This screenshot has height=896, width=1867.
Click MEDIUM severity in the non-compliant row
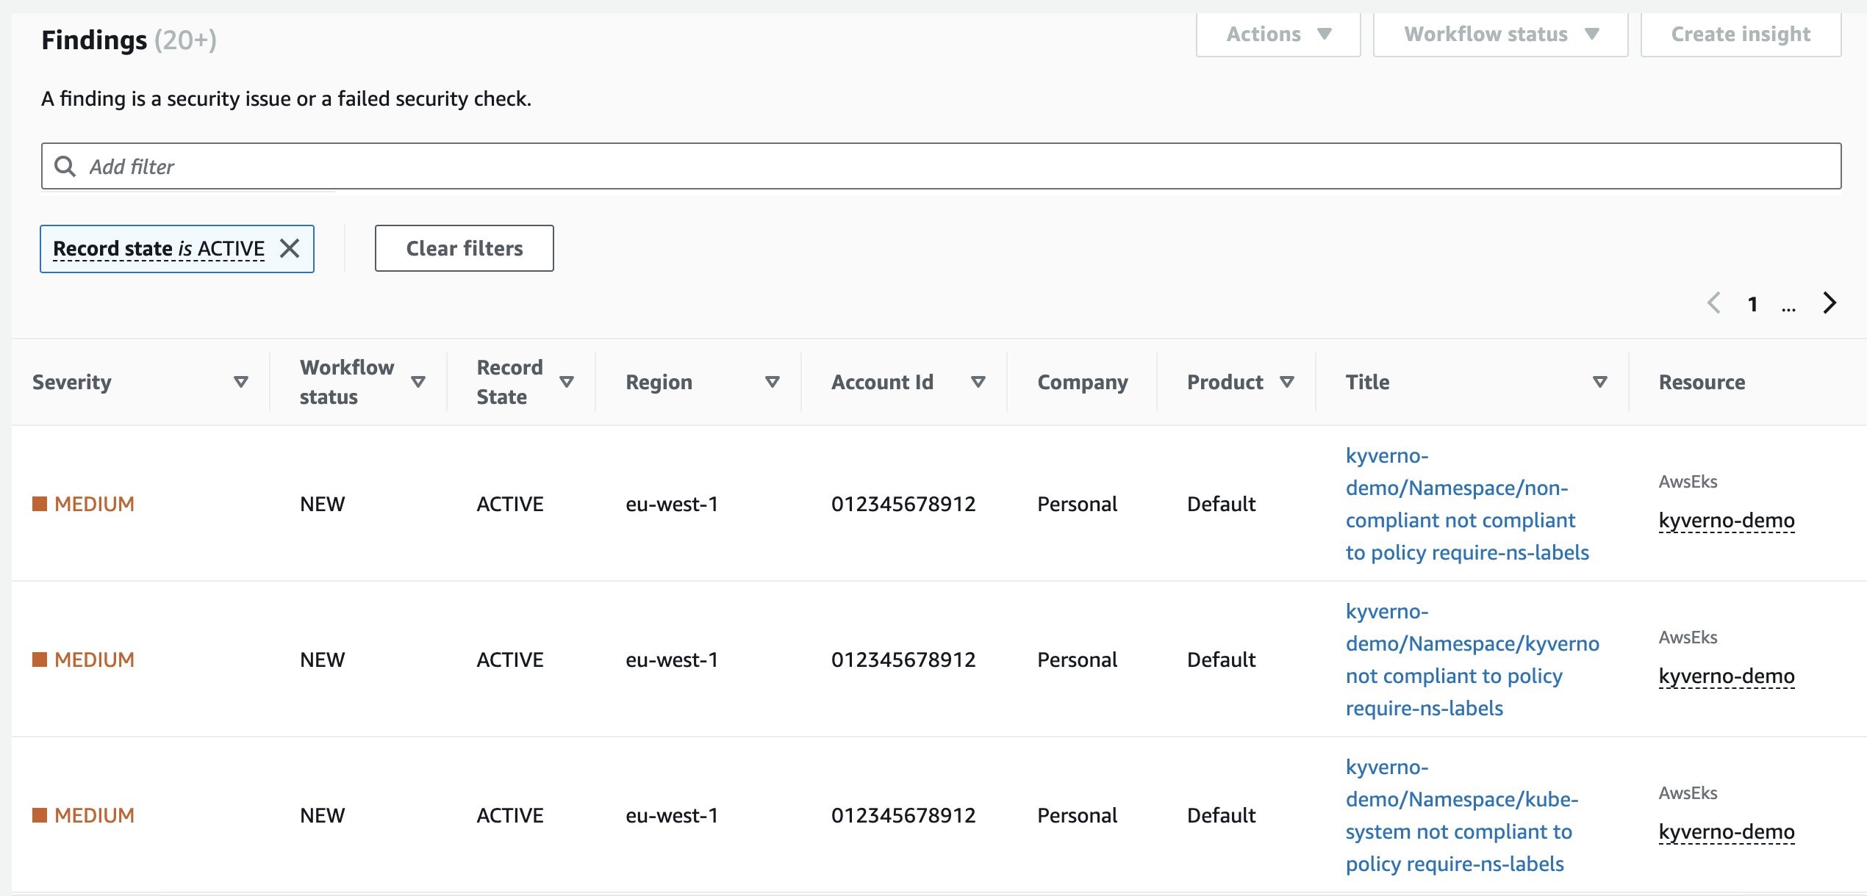click(x=84, y=504)
